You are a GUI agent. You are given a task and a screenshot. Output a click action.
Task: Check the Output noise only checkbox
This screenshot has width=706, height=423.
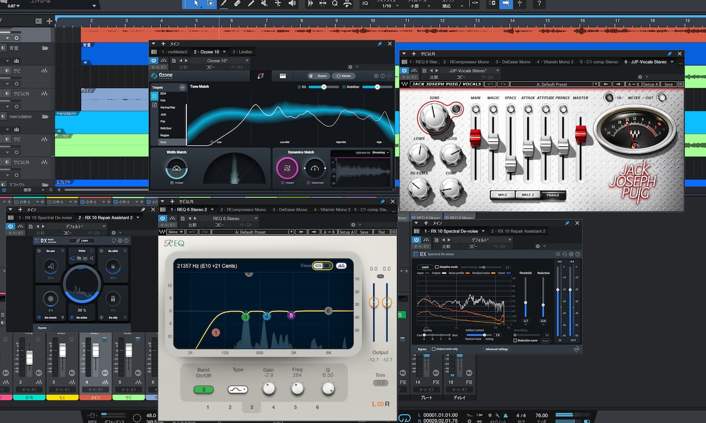(433, 349)
